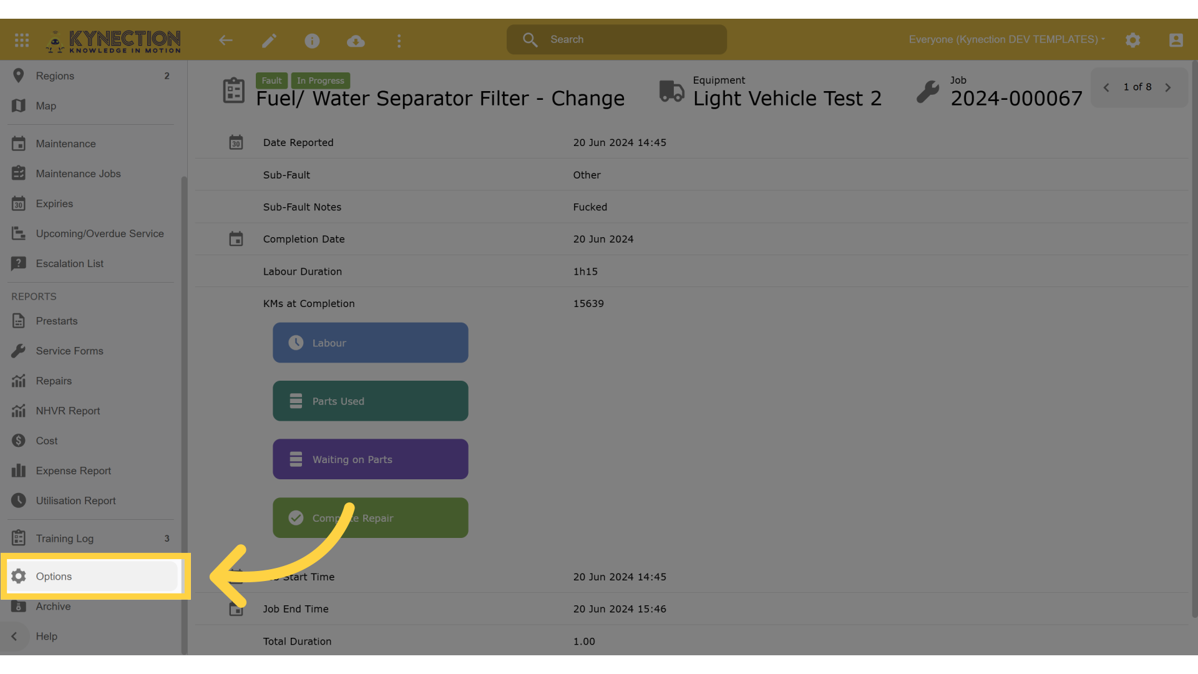Click the form clipboard icon beside title
Screen dimensions: 1198x674
[234, 90]
